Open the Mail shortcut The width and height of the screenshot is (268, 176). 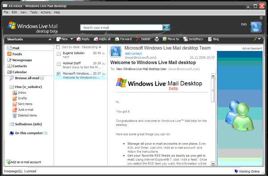pos(13,48)
